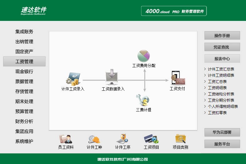Open 计件工资汇总表 report link
Viewport: 246px width, 164px height.
(221, 69)
